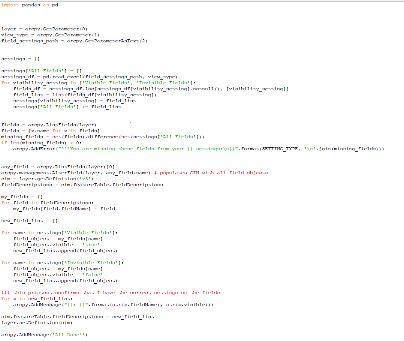
Task: Click the missing_fields set difference line
Action: (x=103, y=137)
